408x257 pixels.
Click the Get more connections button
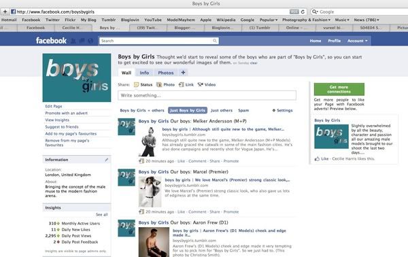click(x=339, y=89)
